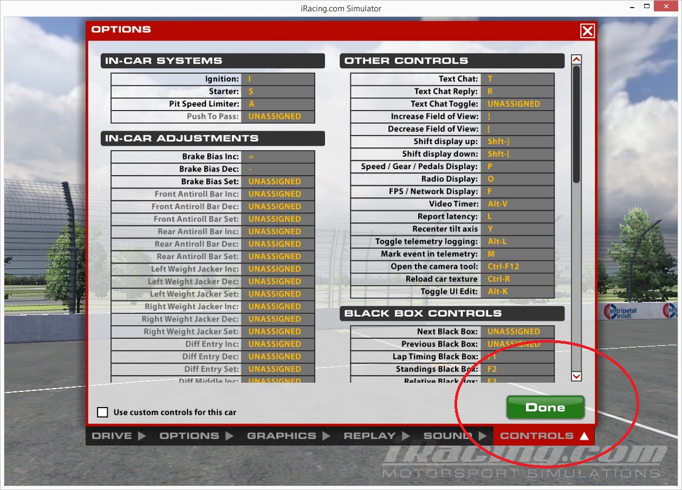Assign Rear Antiroll Bar Inc binding
682x490 pixels.
[278, 231]
